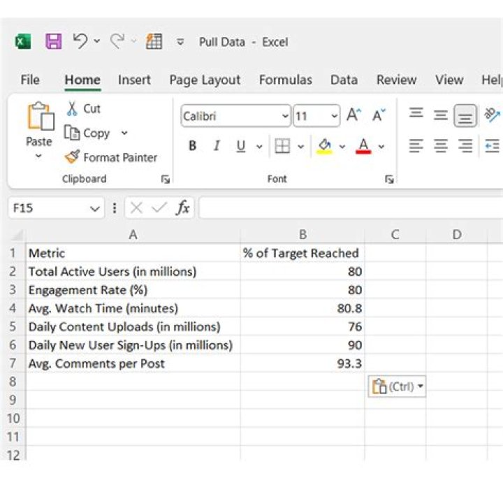
Task: Toggle underline formatting
Action: [241, 146]
